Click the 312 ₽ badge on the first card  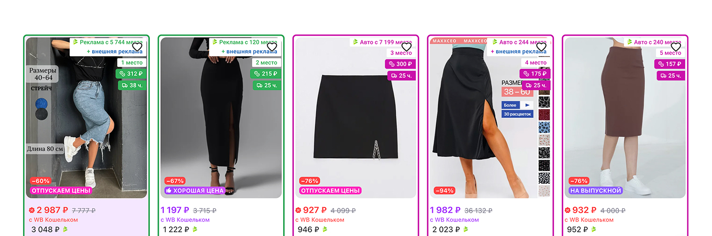[x=131, y=74]
